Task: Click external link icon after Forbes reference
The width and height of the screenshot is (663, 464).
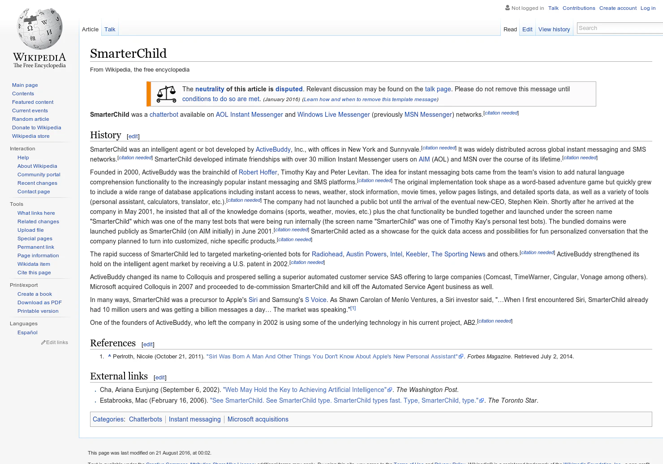Action: pyautogui.click(x=461, y=357)
